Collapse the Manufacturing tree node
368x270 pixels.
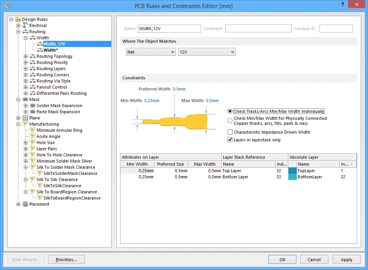18,124
